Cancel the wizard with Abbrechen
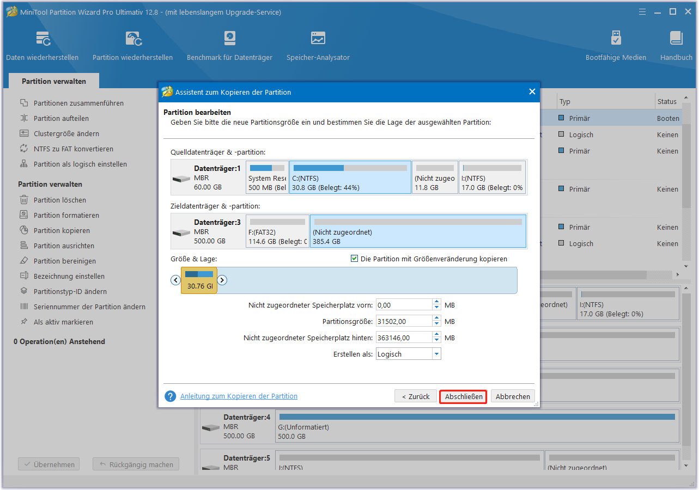This screenshot has height=490, width=699. (x=513, y=396)
